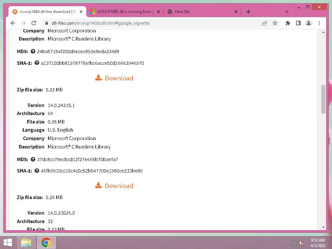Download the 0.22 MB zip version
Image resolution: width=332 pixels, height=249 pixels.
[114, 78]
